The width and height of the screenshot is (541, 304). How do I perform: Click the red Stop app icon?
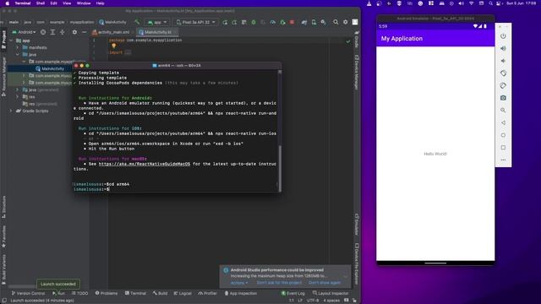pyautogui.click(x=292, y=22)
